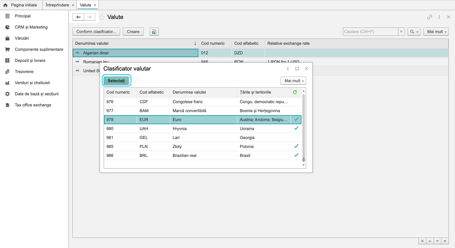Sort by the Denumirea valutei column header
The width and height of the screenshot is (455, 248).
coord(135,43)
